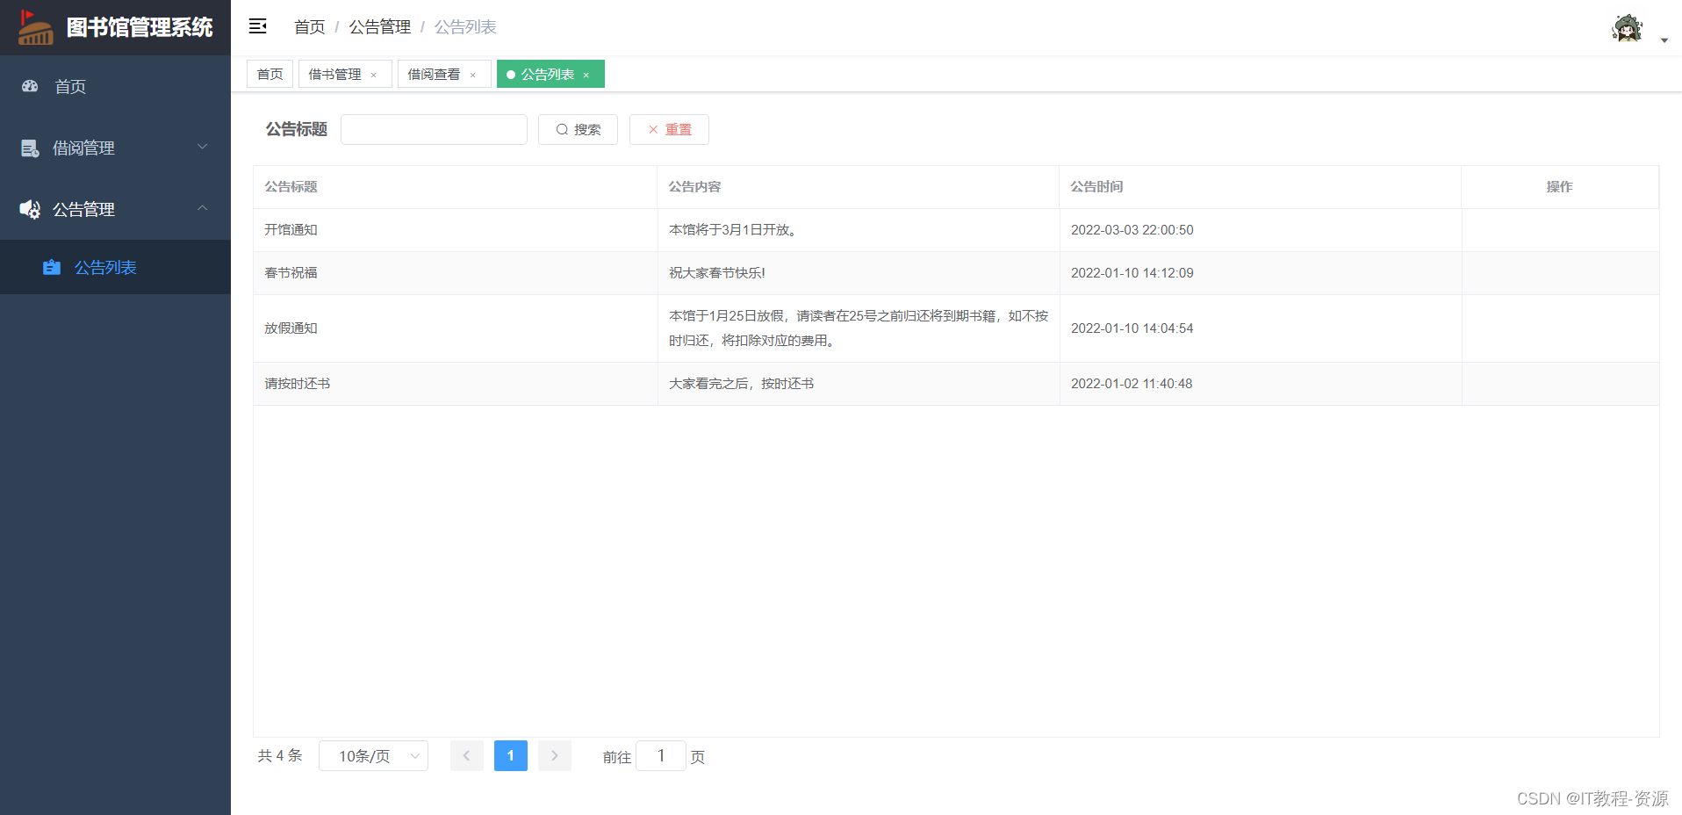The width and height of the screenshot is (1682, 815).
Task: Expand the 借阅管理 submenu chevron
Action: (x=203, y=147)
